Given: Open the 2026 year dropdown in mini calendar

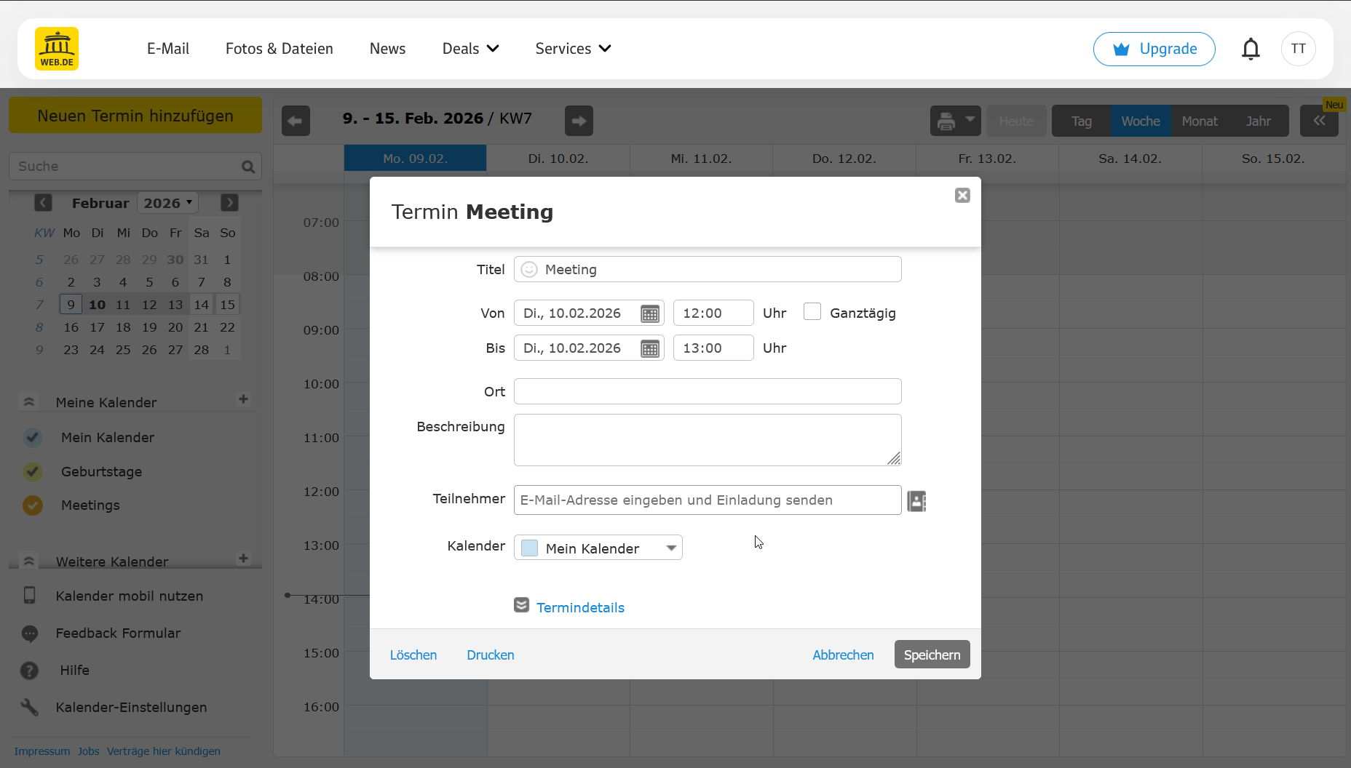Looking at the screenshot, I should point(167,203).
